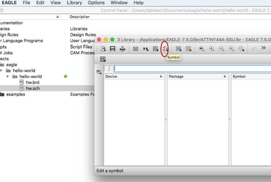Click the Open library toolbar icon

coord(103,49)
